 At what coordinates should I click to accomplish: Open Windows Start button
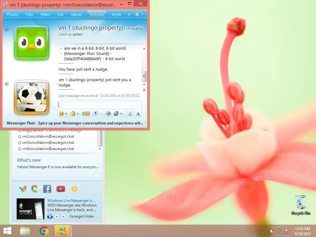click(7, 231)
